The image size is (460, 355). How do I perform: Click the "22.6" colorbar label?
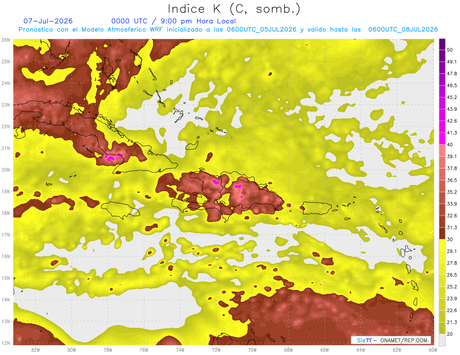click(452, 310)
